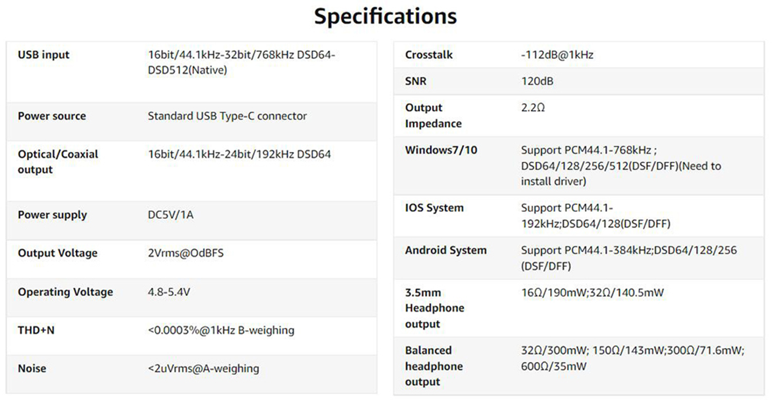
Task: Select the Balanced headphone output label
Action: (x=434, y=366)
